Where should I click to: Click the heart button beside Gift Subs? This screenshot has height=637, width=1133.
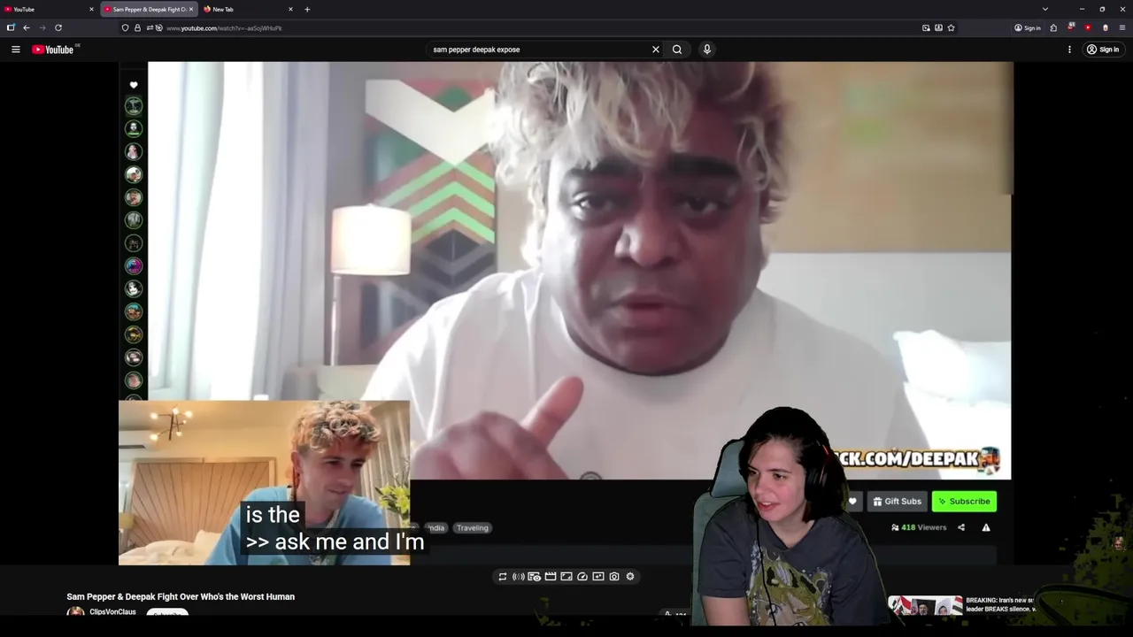click(x=852, y=502)
